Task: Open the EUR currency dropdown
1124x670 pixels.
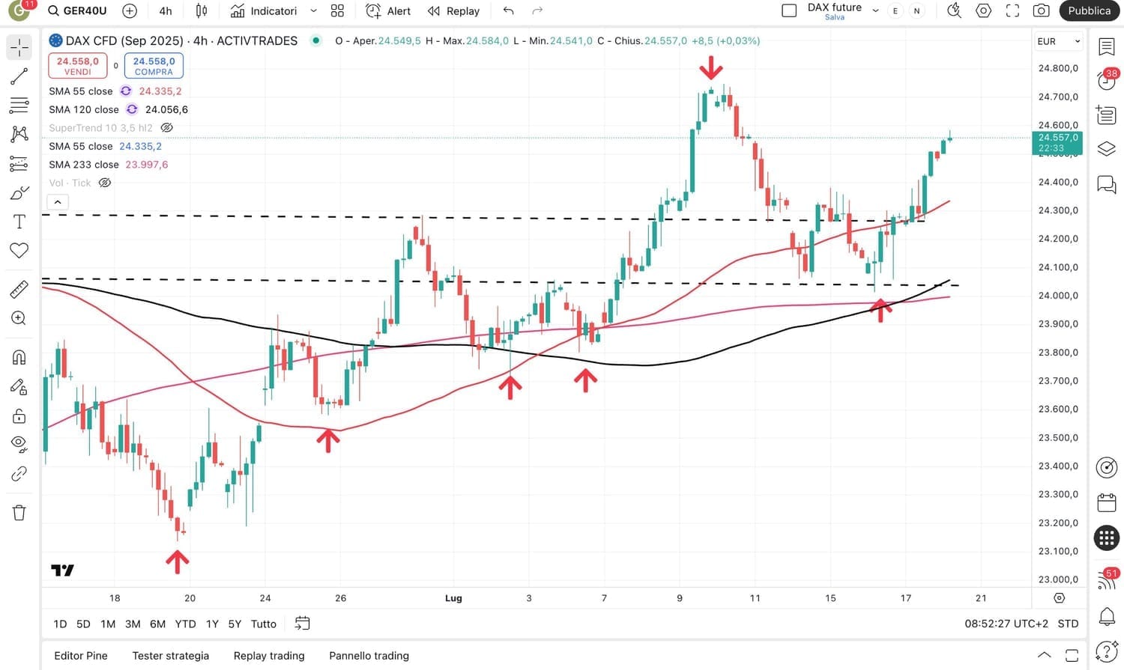Action: click(x=1058, y=42)
